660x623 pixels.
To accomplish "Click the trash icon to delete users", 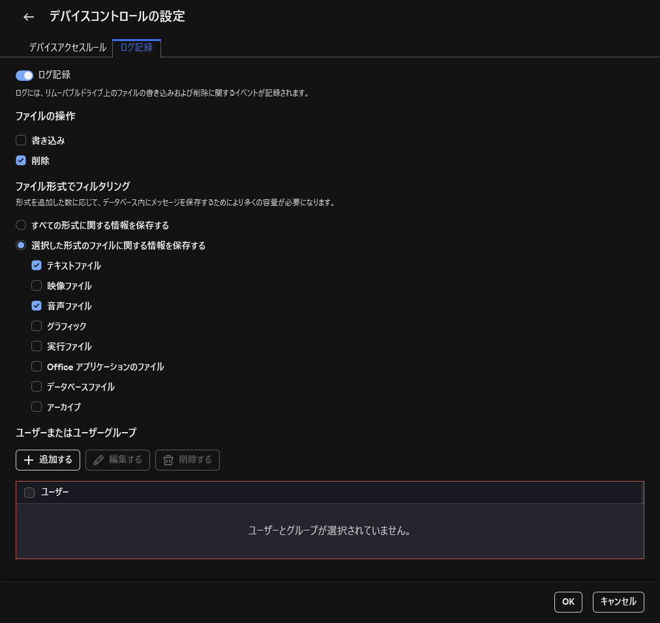I will (x=168, y=459).
